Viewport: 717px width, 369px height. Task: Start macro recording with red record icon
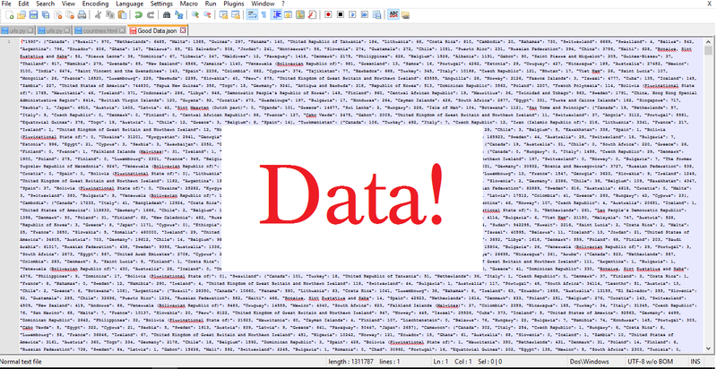point(329,14)
